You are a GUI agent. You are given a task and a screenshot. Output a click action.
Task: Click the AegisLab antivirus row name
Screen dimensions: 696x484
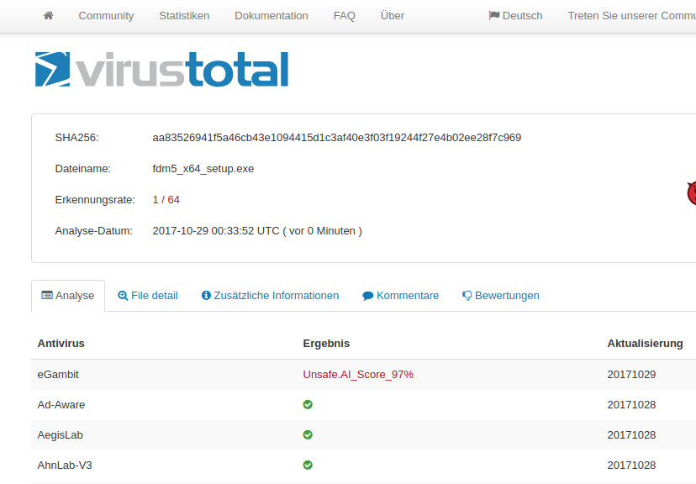pyautogui.click(x=60, y=434)
